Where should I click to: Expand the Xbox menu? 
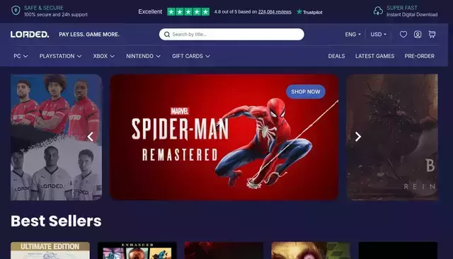point(104,56)
